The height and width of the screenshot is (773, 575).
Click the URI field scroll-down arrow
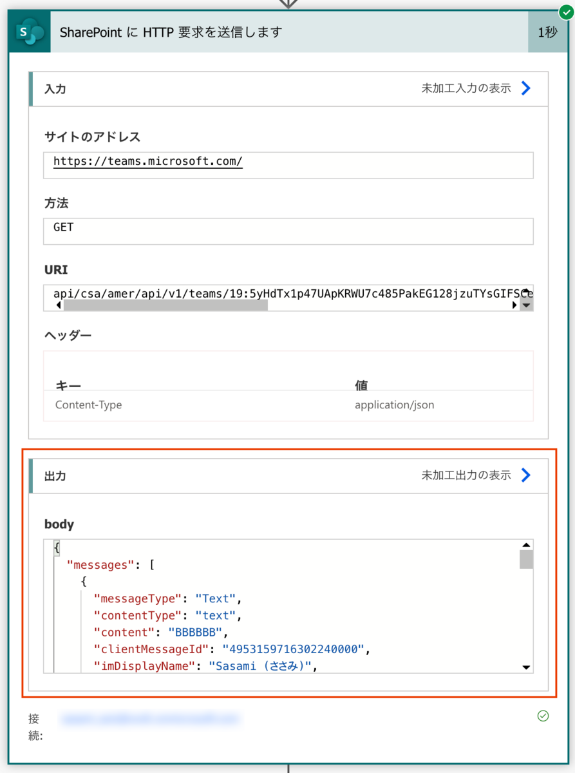(526, 305)
